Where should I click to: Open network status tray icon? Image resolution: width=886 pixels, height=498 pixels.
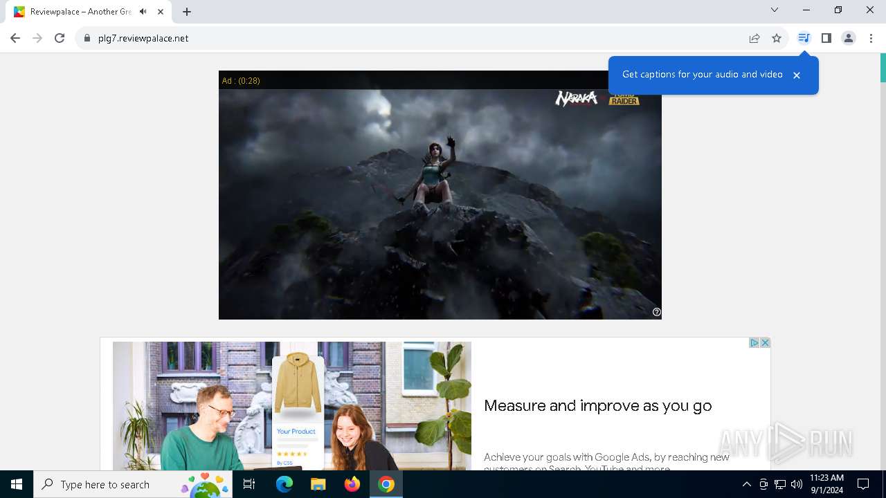click(x=780, y=484)
